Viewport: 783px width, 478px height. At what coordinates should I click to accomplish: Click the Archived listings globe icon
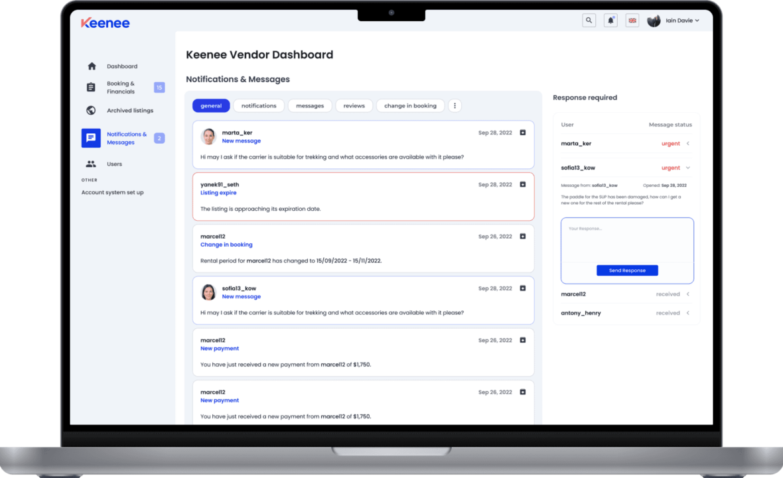91,110
